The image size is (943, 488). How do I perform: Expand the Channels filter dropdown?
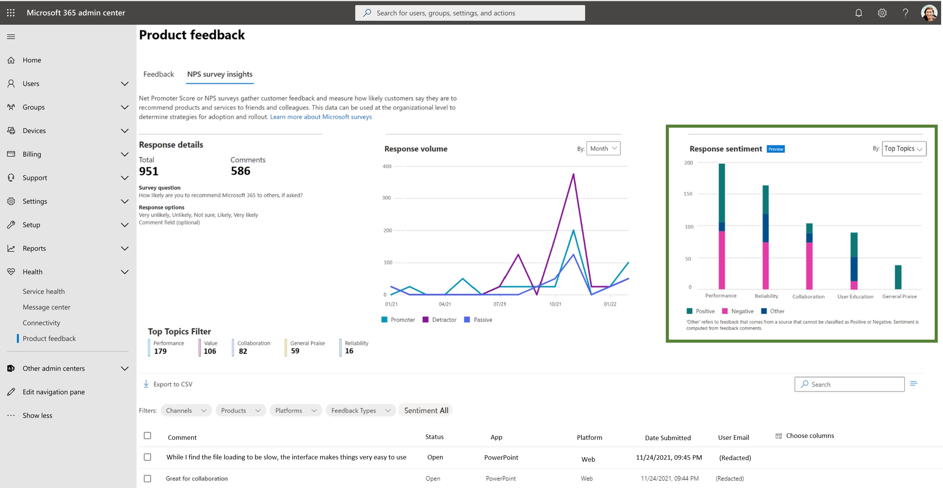186,410
